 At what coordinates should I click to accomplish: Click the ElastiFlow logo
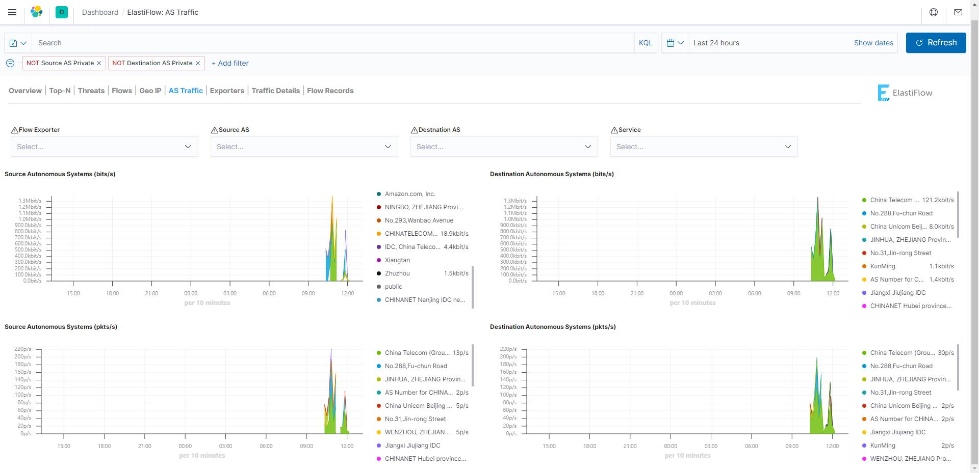905,93
